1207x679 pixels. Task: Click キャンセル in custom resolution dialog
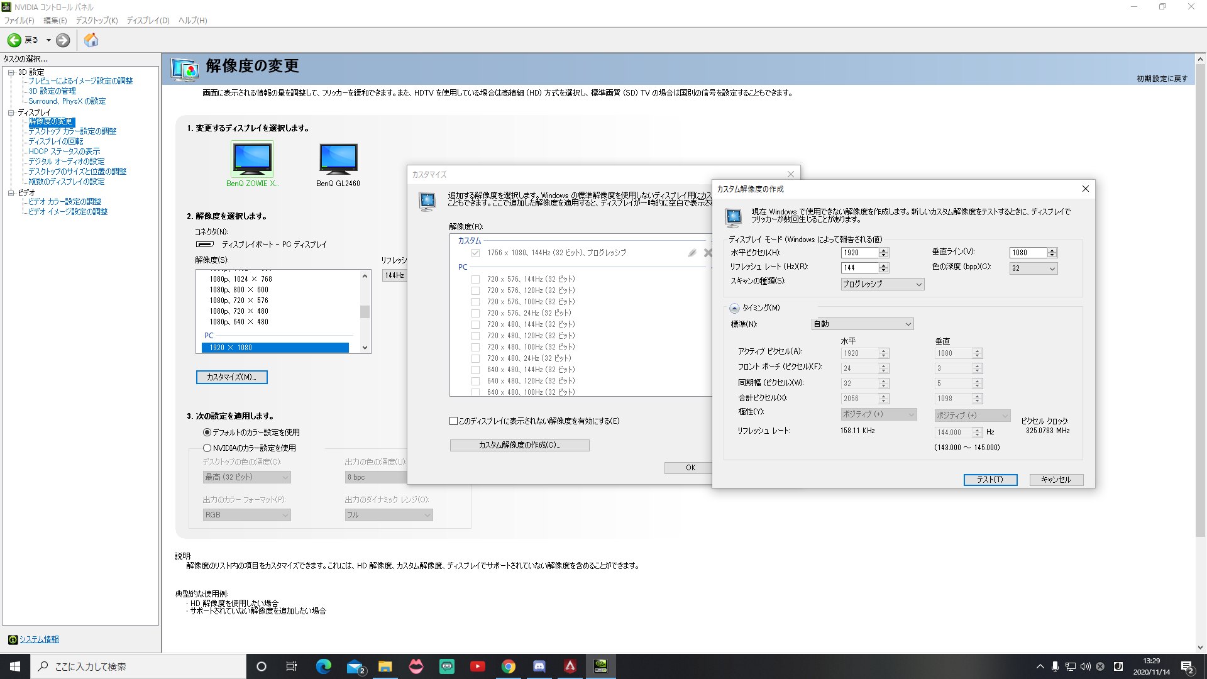(x=1056, y=480)
